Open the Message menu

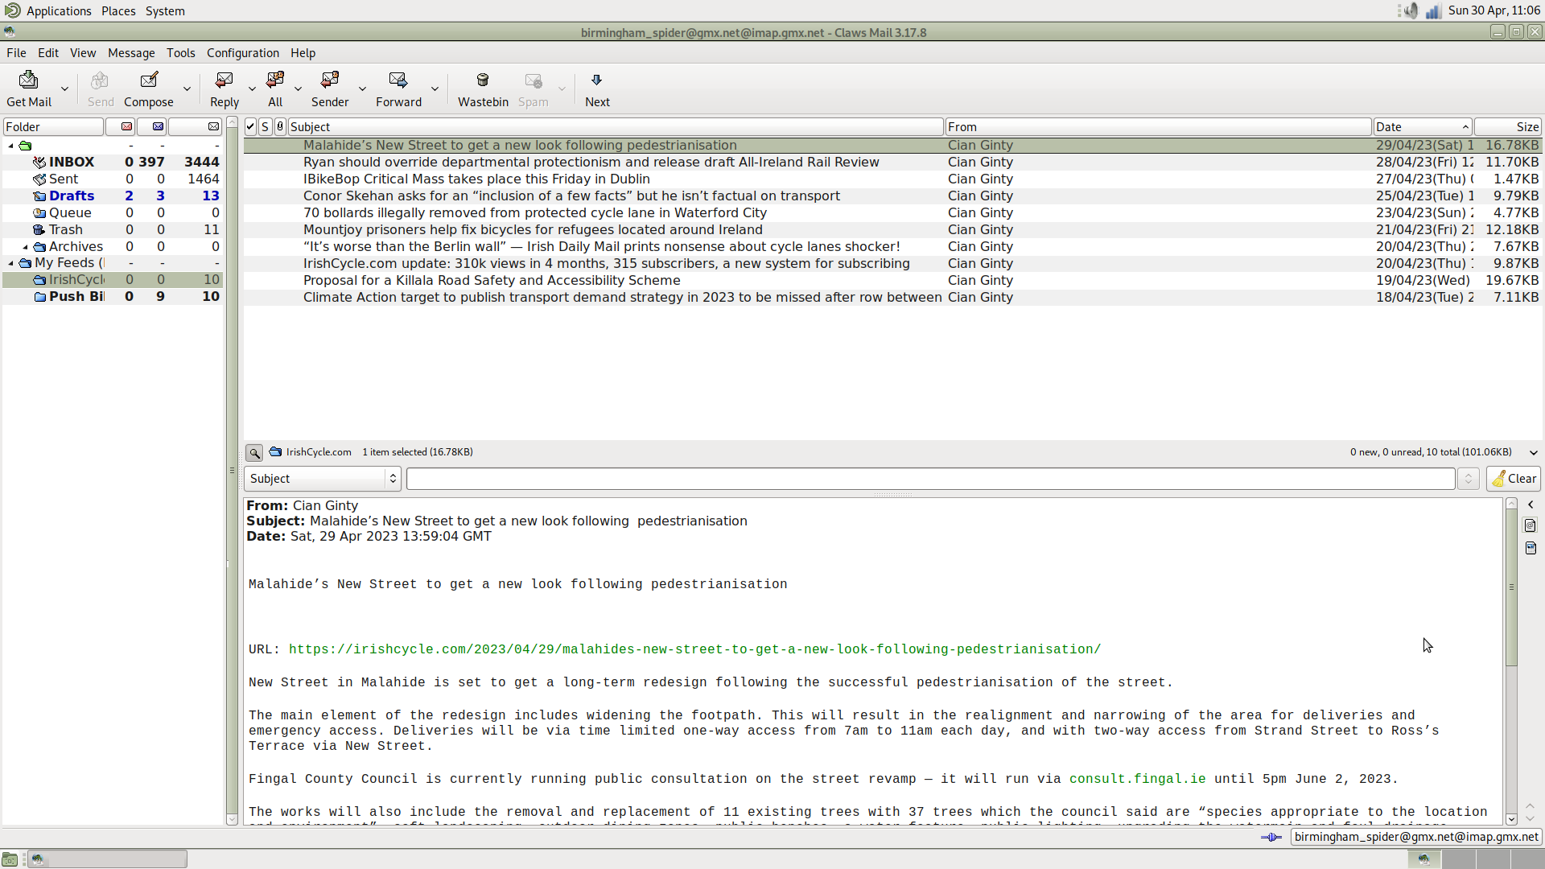(x=131, y=52)
